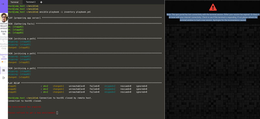Click the terminal cursor after the refresh message

tap(57, 113)
